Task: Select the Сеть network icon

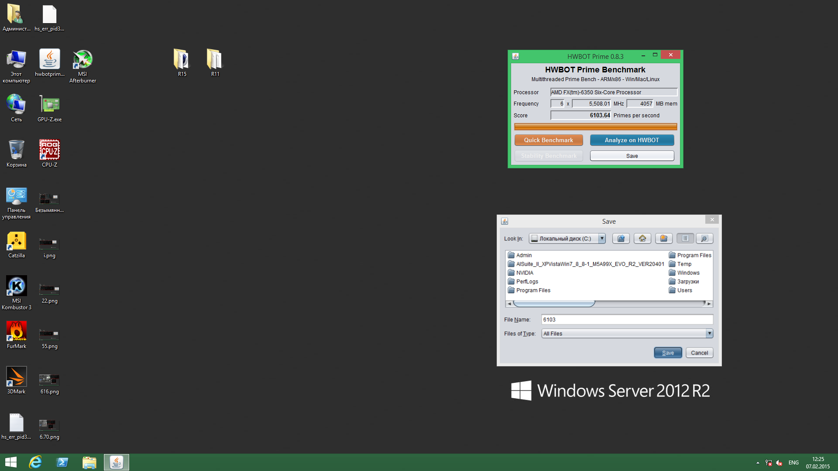Action: coord(16,109)
